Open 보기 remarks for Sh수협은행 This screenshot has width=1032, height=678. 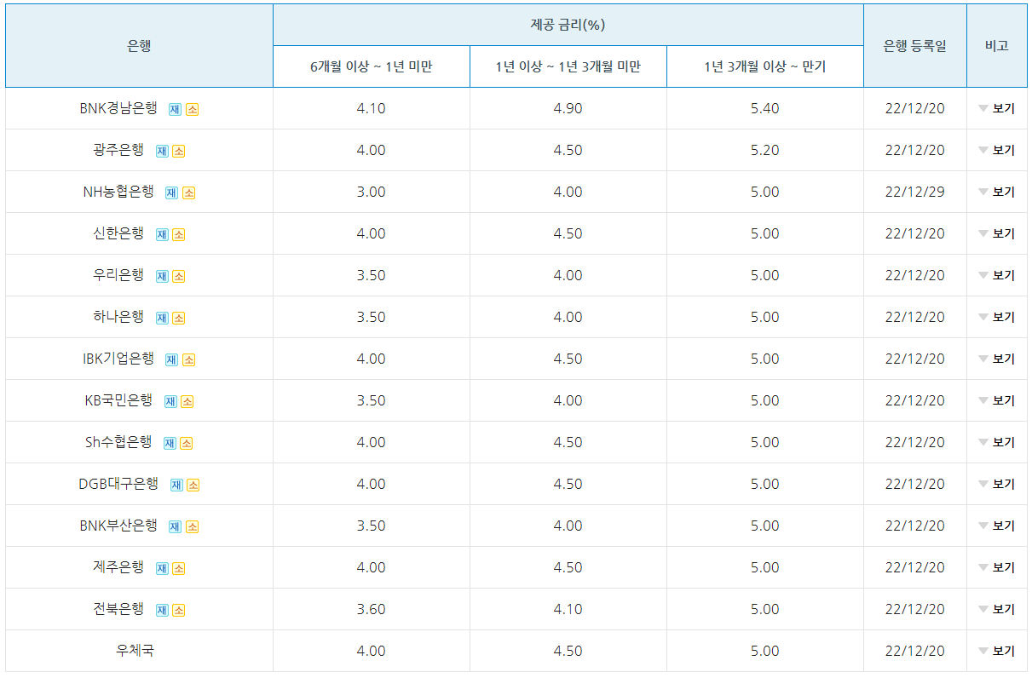click(x=997, y=442)
